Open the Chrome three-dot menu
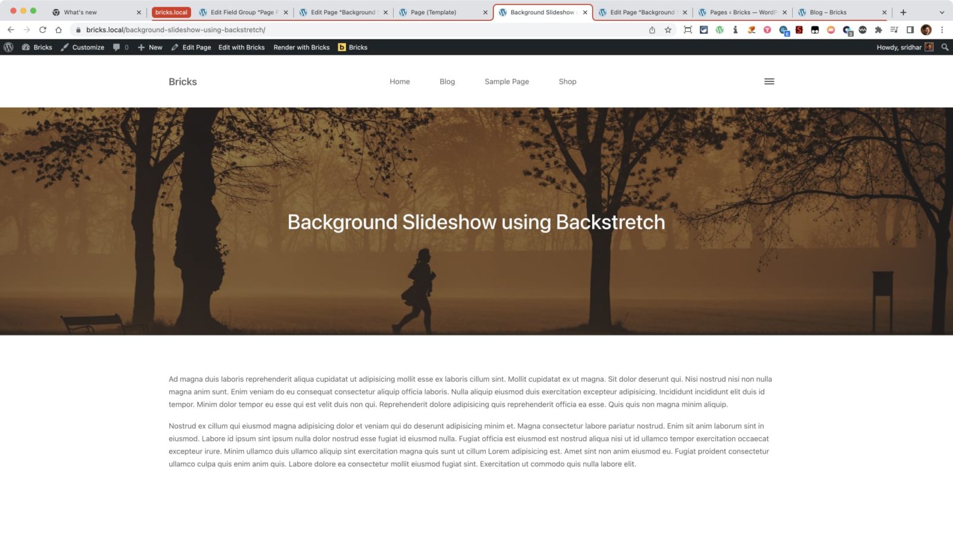 (942, 30)
